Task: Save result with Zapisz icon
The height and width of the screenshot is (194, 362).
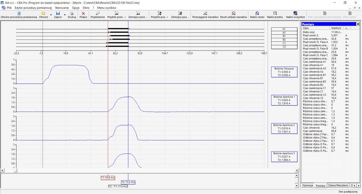Action: [58, 13]
